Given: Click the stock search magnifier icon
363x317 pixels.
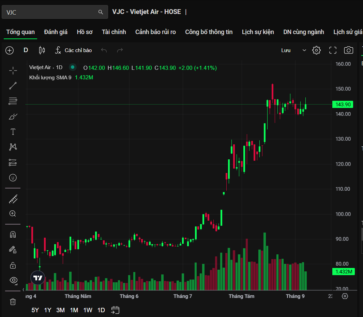Looking at the screenshot, I should [x=101, y=12].
